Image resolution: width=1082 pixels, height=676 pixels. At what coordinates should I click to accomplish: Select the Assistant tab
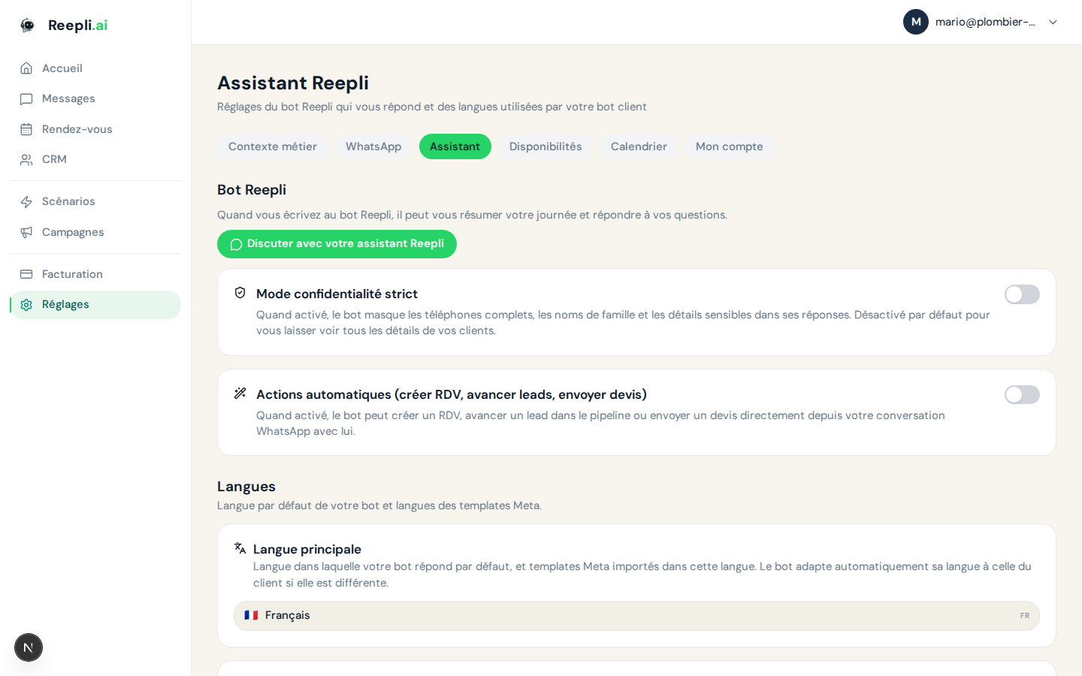tap(455, 146)
